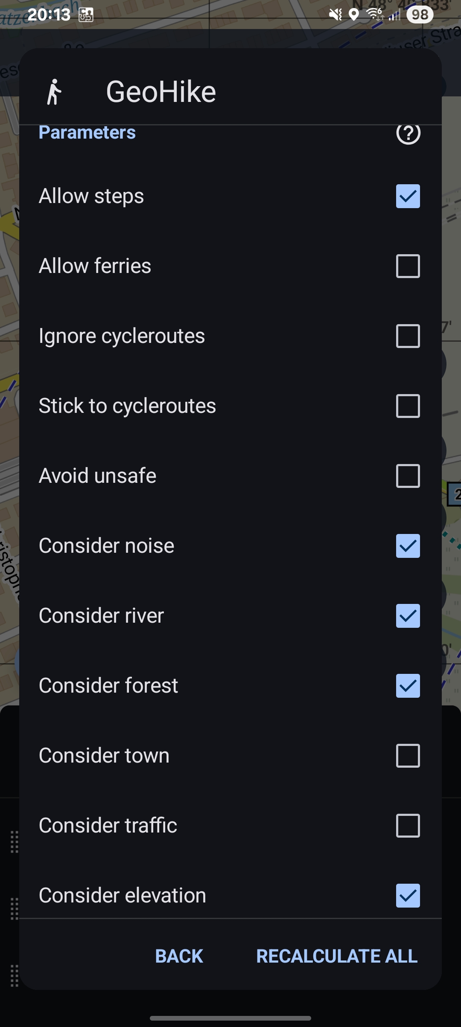Tap the muted sound status icon
Viewport: 461px width, 1027px height.
coord(336,15)
